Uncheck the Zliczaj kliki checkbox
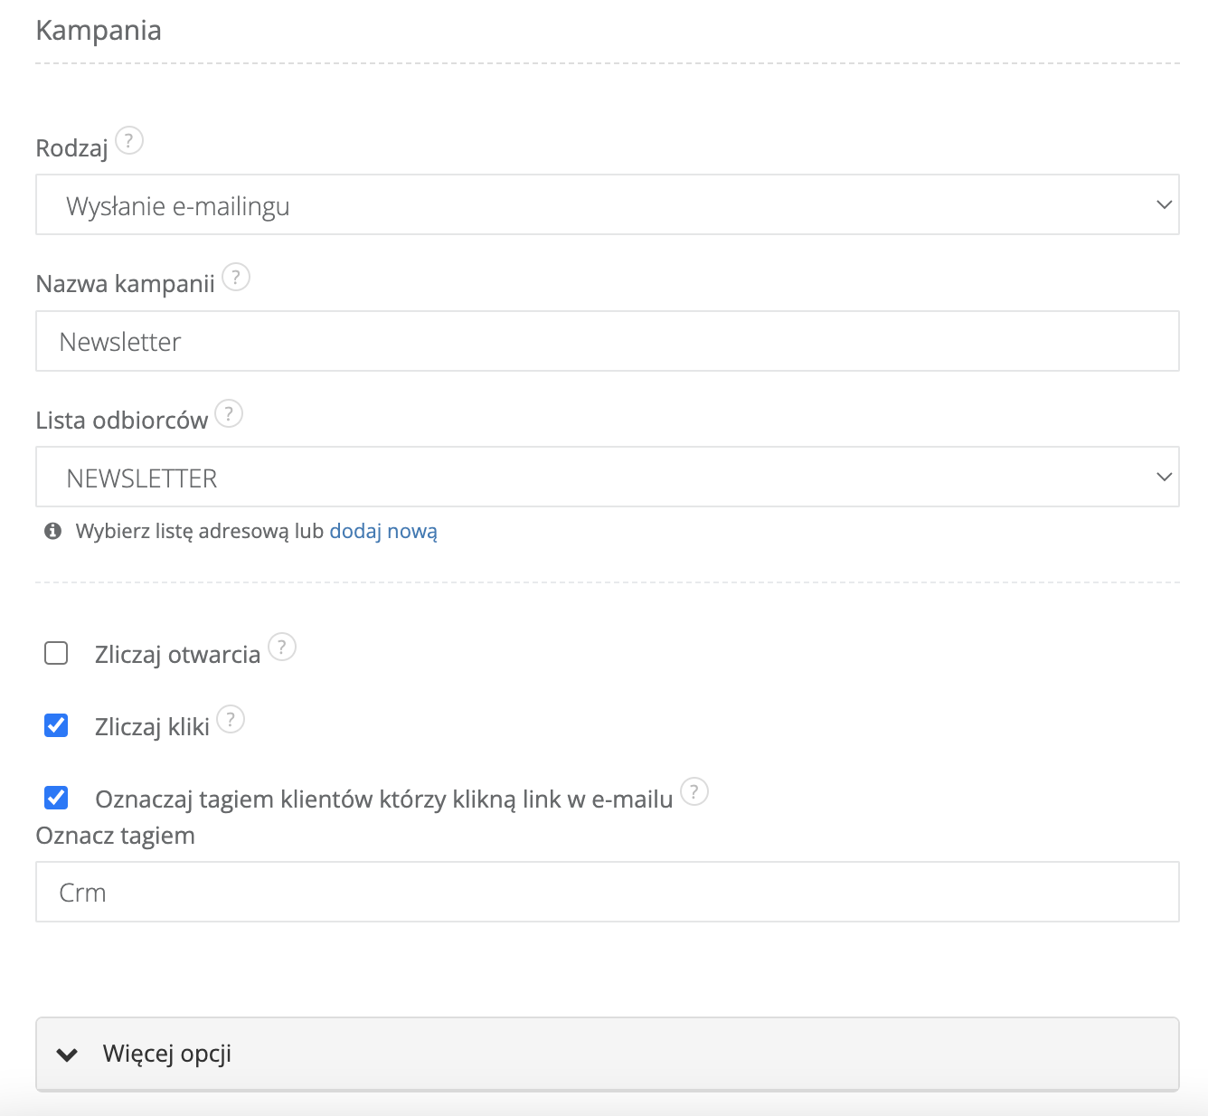The height and width of the screenshot is (1116, 1208). pyautogui.click(x=56, y=725)
